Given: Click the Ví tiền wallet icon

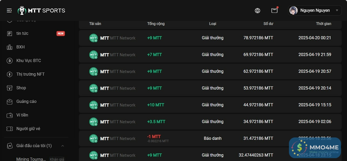Looking at the screenshot, I should coord(9,115).
